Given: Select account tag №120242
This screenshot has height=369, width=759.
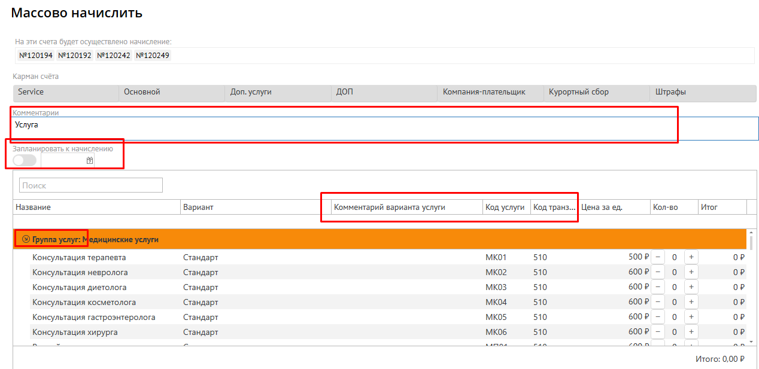Looking at the screenshot, I should 114,56.
